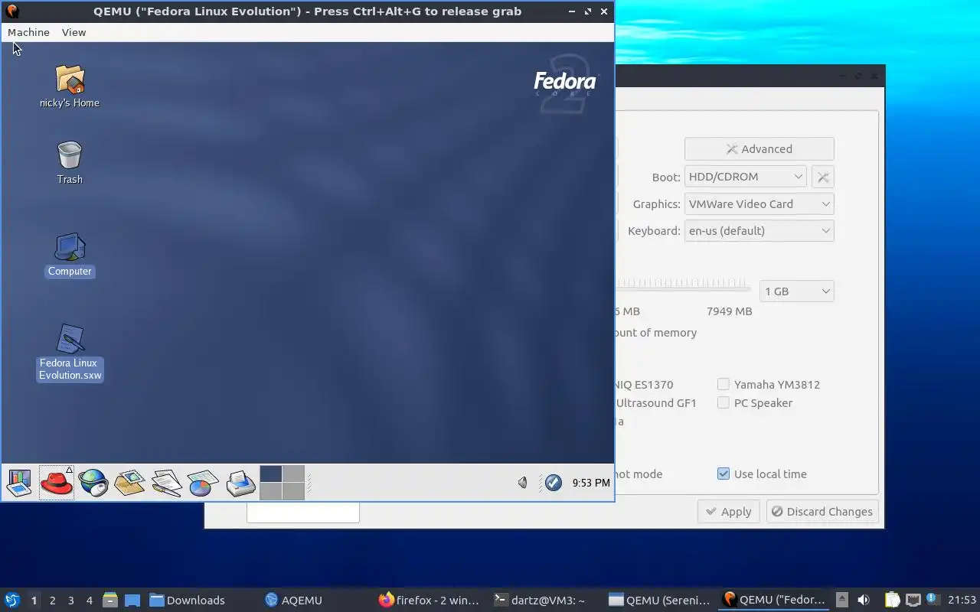The width and height of the screenshot is (980, 612).
Task: Select the Trash icon on Fedora desktop
Action: 70,162
